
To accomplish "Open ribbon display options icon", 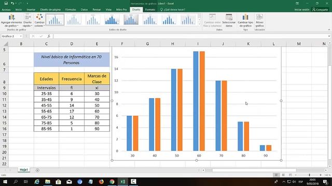I will 297,4.
